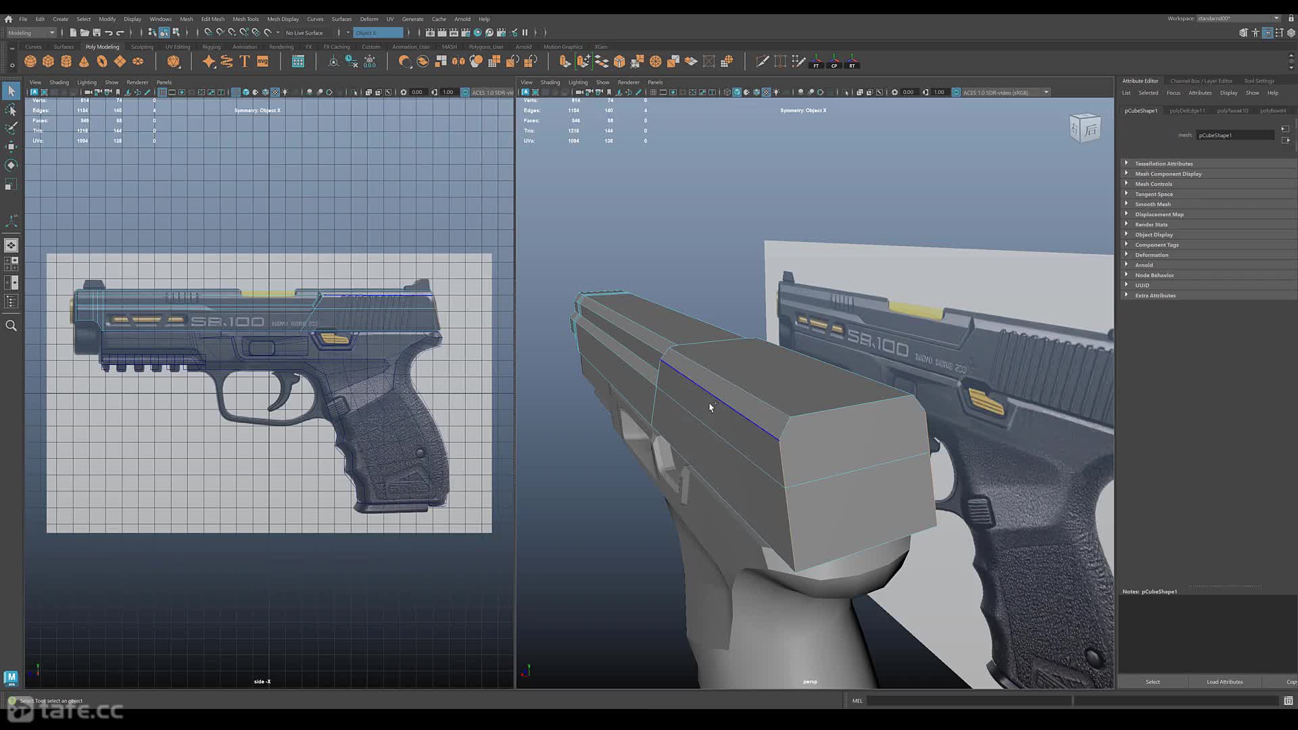Switch to the Sculpting shelf tab
This screenshot has height=730, width=1298.
pos(142,47)
